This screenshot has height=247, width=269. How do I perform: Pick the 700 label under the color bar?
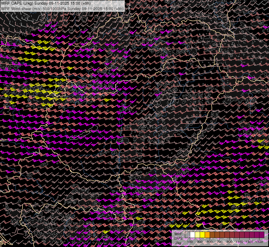[220, 242]
